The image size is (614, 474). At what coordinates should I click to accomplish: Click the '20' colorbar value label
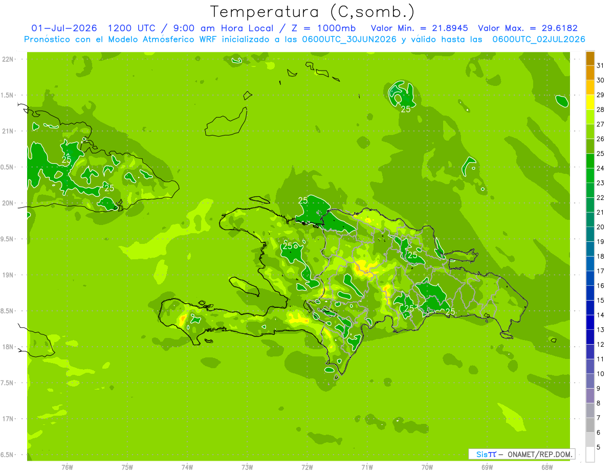click(601, 227)
